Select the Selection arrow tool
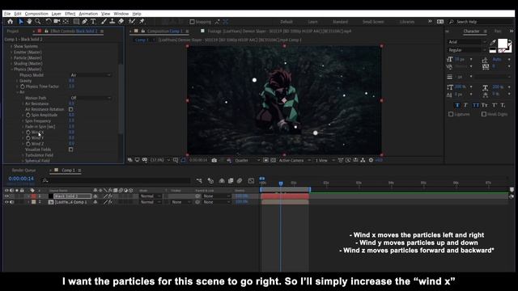The image size is (518, 291). tap(20, 22)
